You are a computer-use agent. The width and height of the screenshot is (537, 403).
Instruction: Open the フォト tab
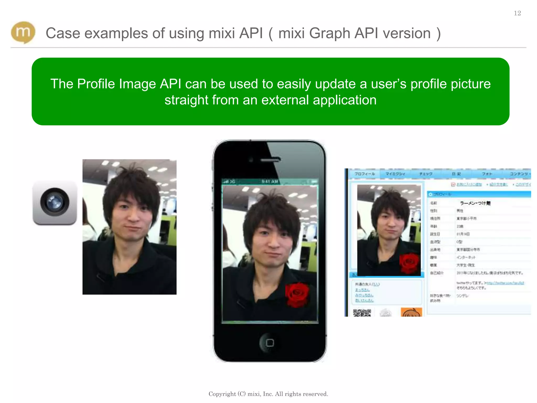pos(487,174)
